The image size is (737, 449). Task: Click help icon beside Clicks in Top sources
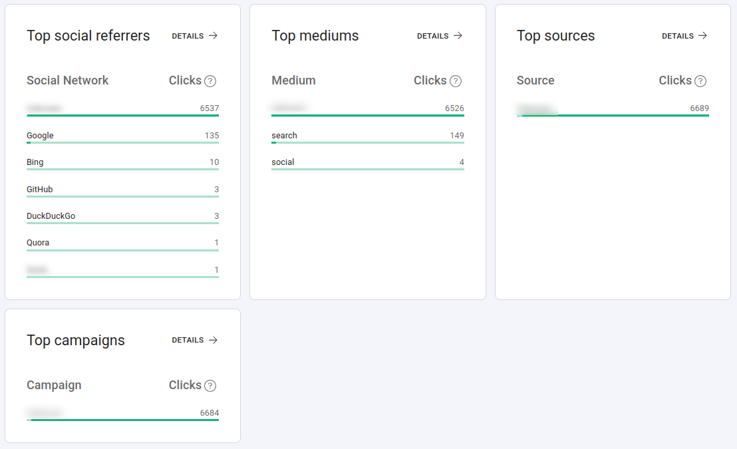pyautogui.click(x=700, y=81)
